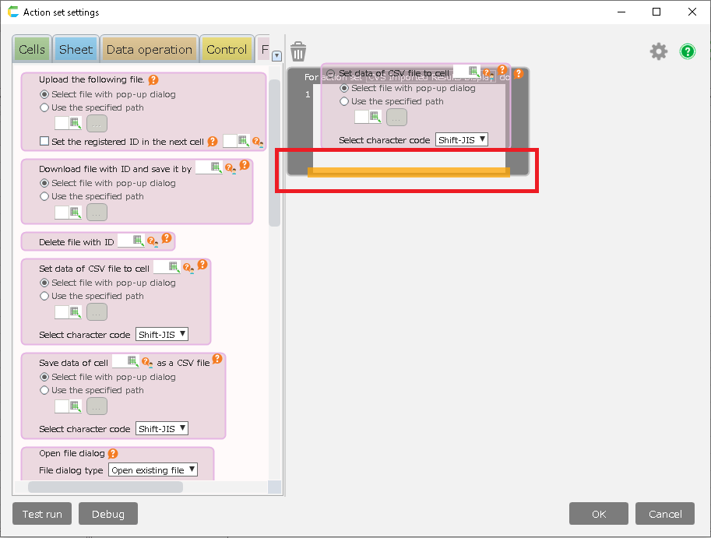The image size is (711, 538).
Task: Switch to the Data operation tab
Action: [x=149, y=50]
